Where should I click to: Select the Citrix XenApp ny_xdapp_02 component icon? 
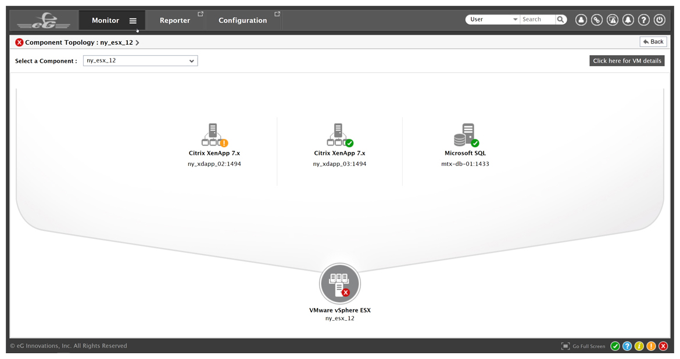(214, 135)
